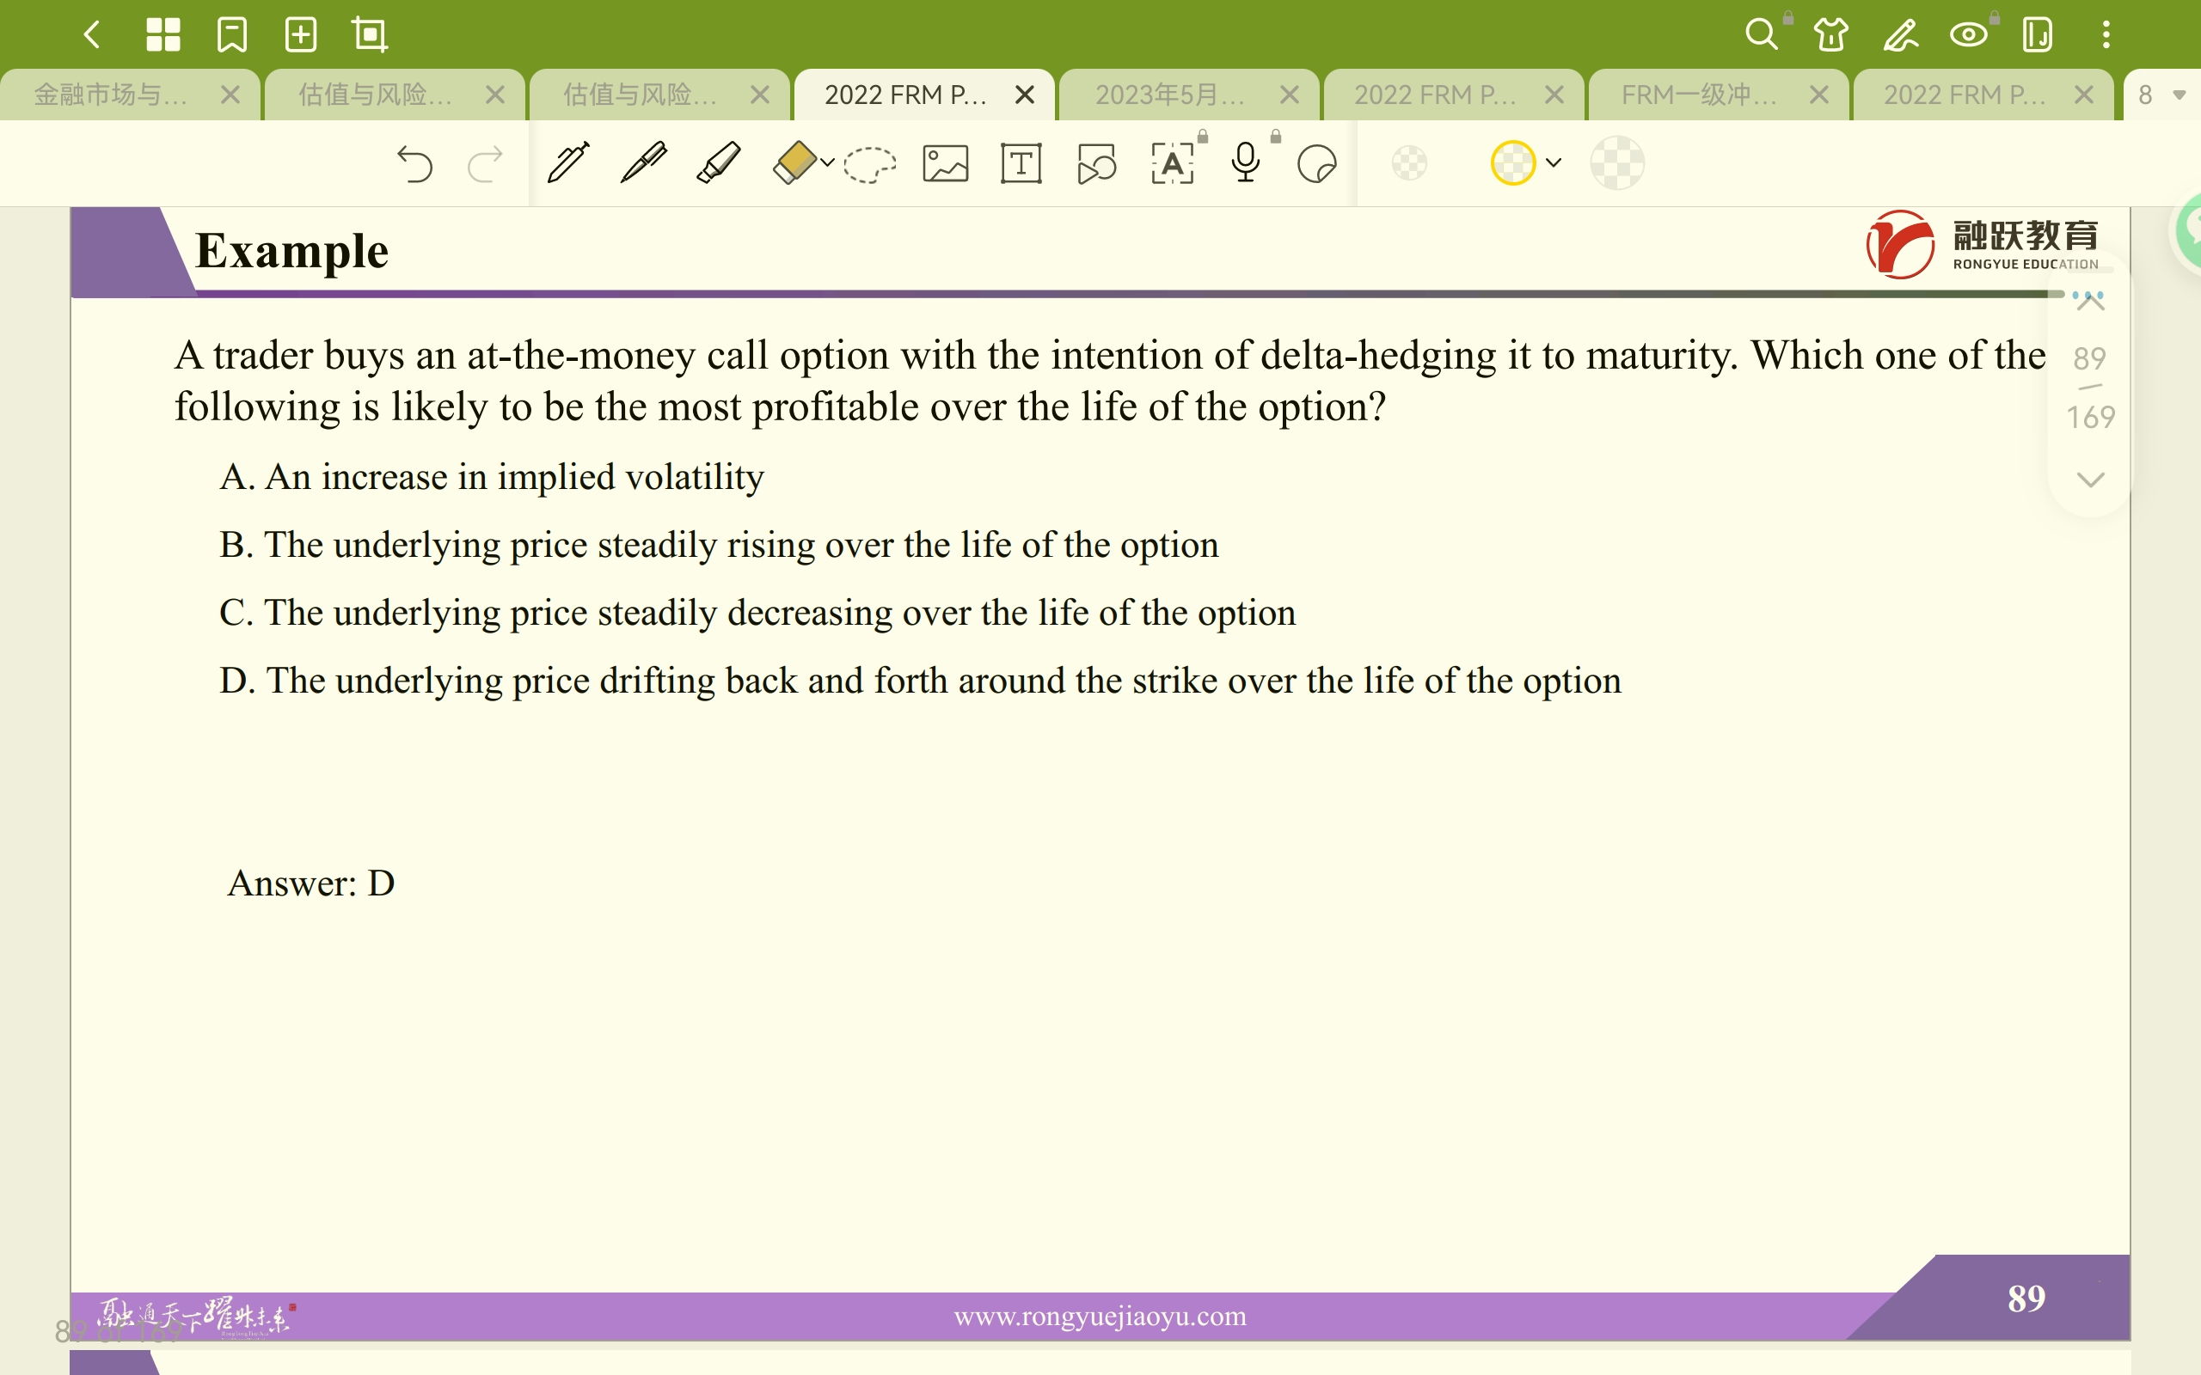Expand the eraser options arrow
The width and height of the screenshot is (2201, 1375).
827,162
